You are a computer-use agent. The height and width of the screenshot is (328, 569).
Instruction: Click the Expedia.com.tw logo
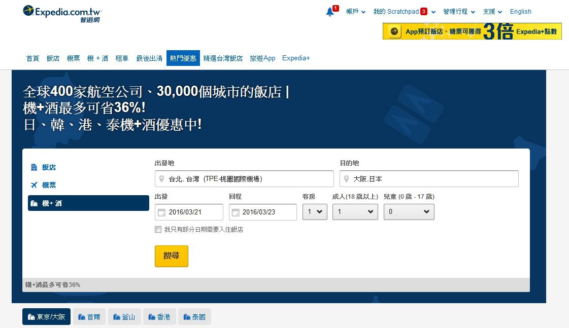click(62, 14)
